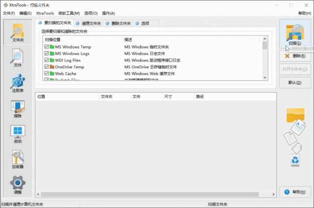Click the results horizontal scrollbar thumb
Screen dimensions: 314x208
coord(150,194)
